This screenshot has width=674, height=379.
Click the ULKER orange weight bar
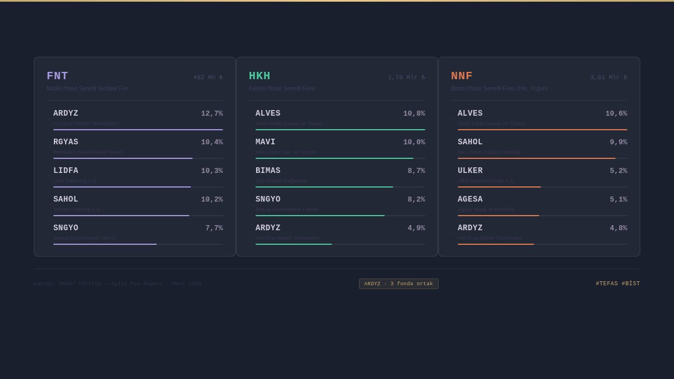[x=499, y=187]
